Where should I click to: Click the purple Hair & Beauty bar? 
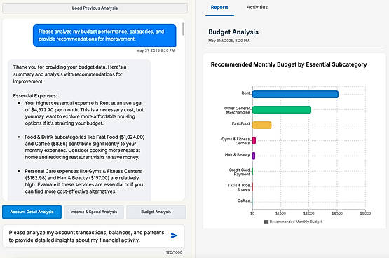coord(254,156)
